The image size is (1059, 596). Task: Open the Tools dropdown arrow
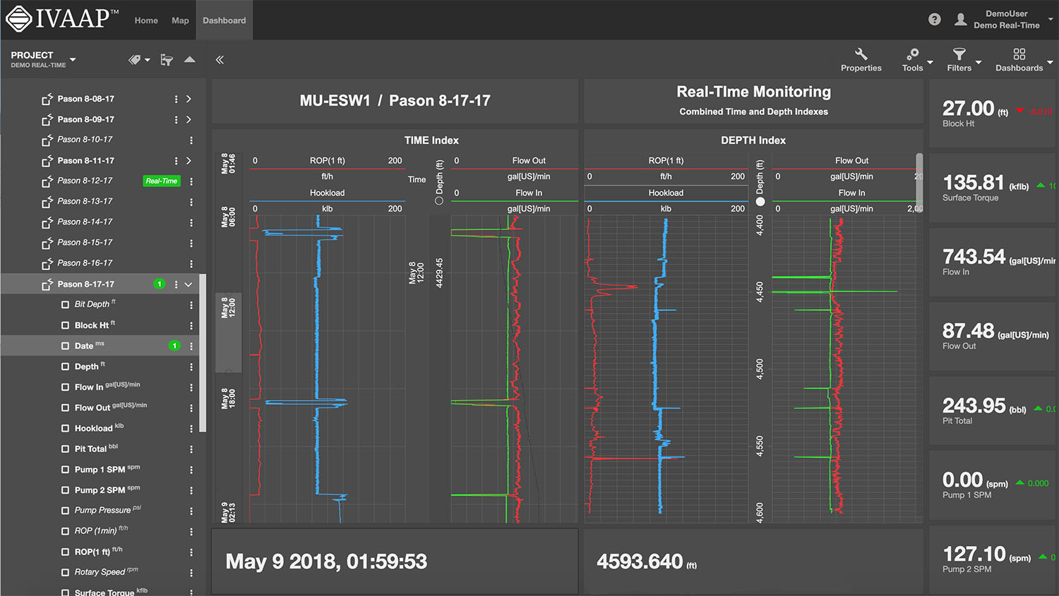coord(930,63)
